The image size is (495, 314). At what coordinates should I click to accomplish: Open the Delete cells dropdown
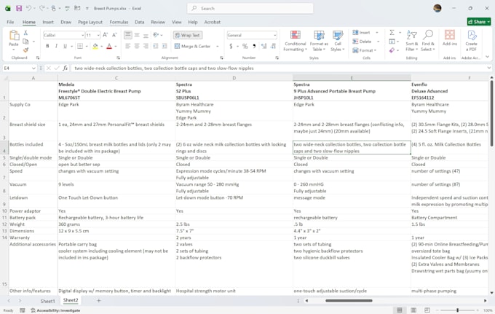(x=379, y=42)
